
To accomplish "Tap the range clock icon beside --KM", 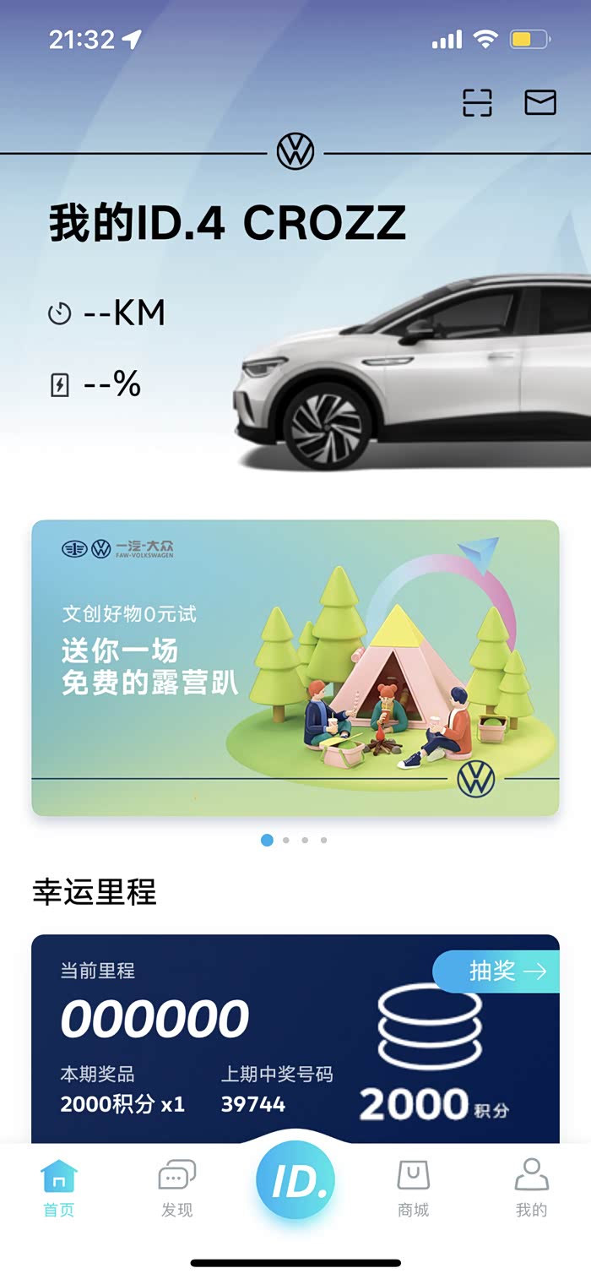I will coord(59,314).
